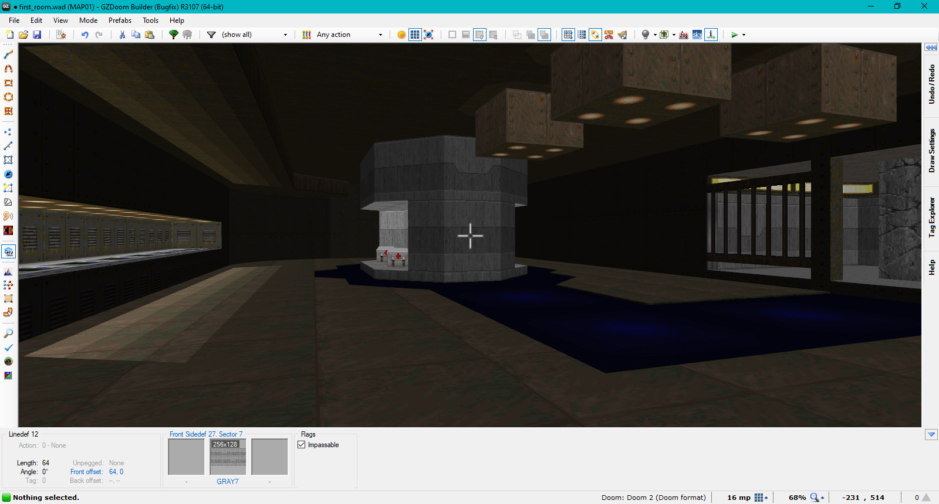The image size is (939, 504).
Task: Toggle the Fog rendering icon
Action: [684, 35]
